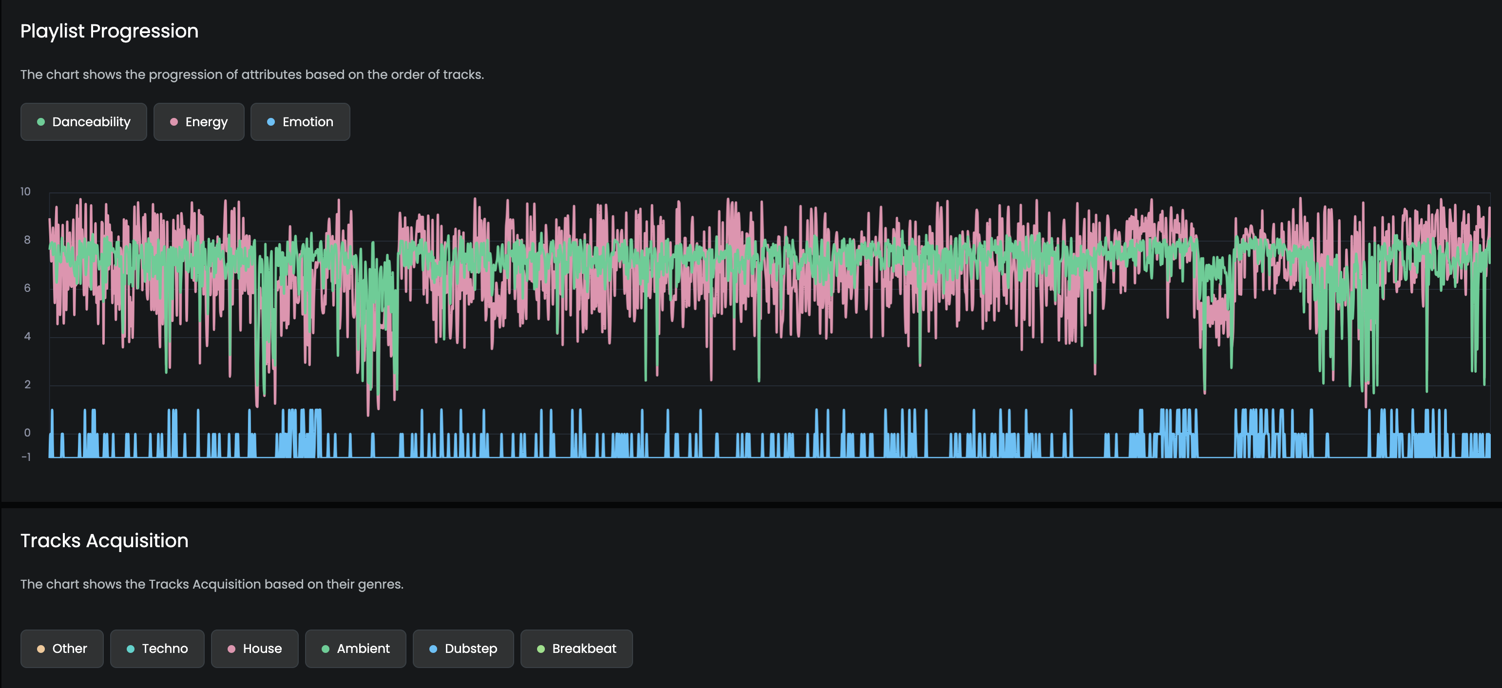1502x688 pixels.
Task: Click the 0 label on y-axis
Action: 27,433
